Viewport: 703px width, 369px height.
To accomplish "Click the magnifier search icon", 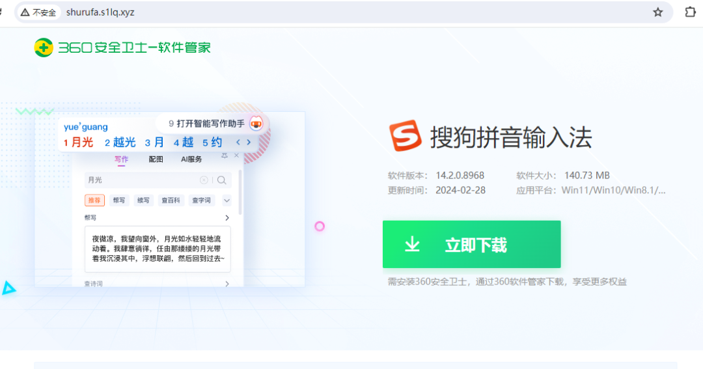I will tap(221, 180).
